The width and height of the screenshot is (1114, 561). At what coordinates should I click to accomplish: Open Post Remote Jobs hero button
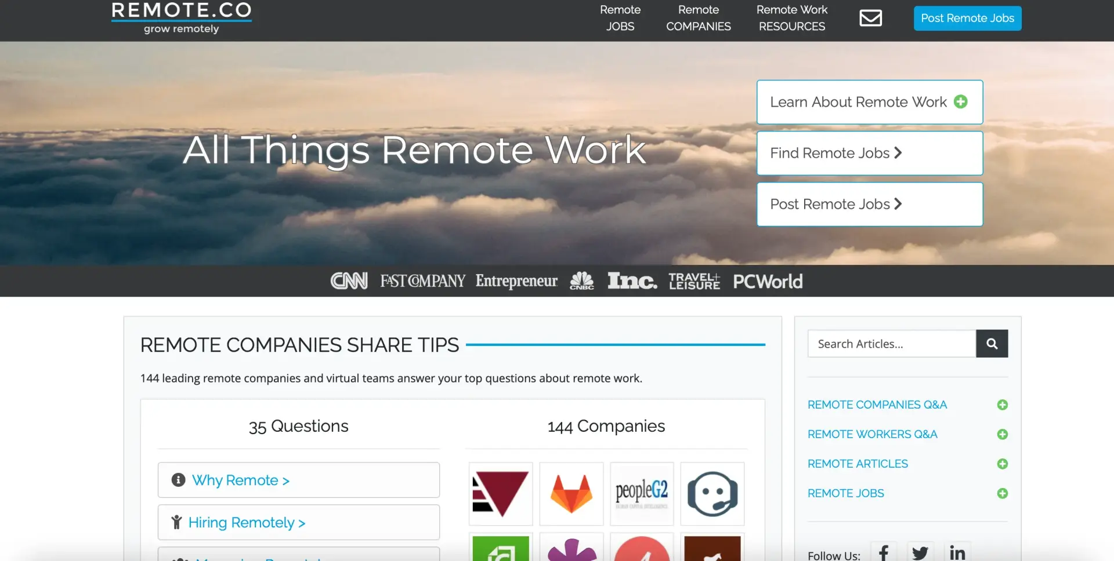click(870, 204)
